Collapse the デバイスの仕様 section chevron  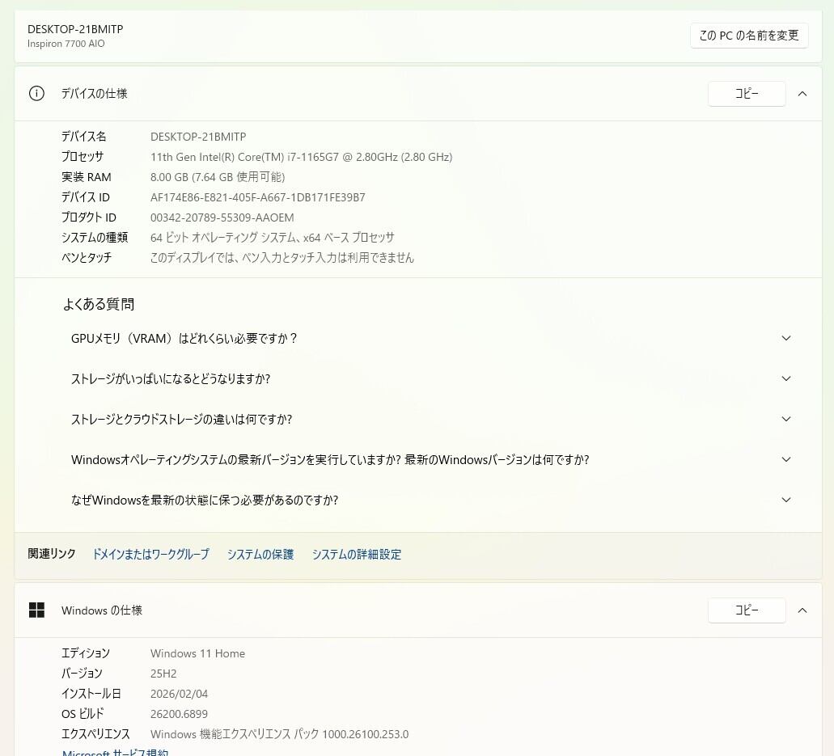click(x=802, y=94)
